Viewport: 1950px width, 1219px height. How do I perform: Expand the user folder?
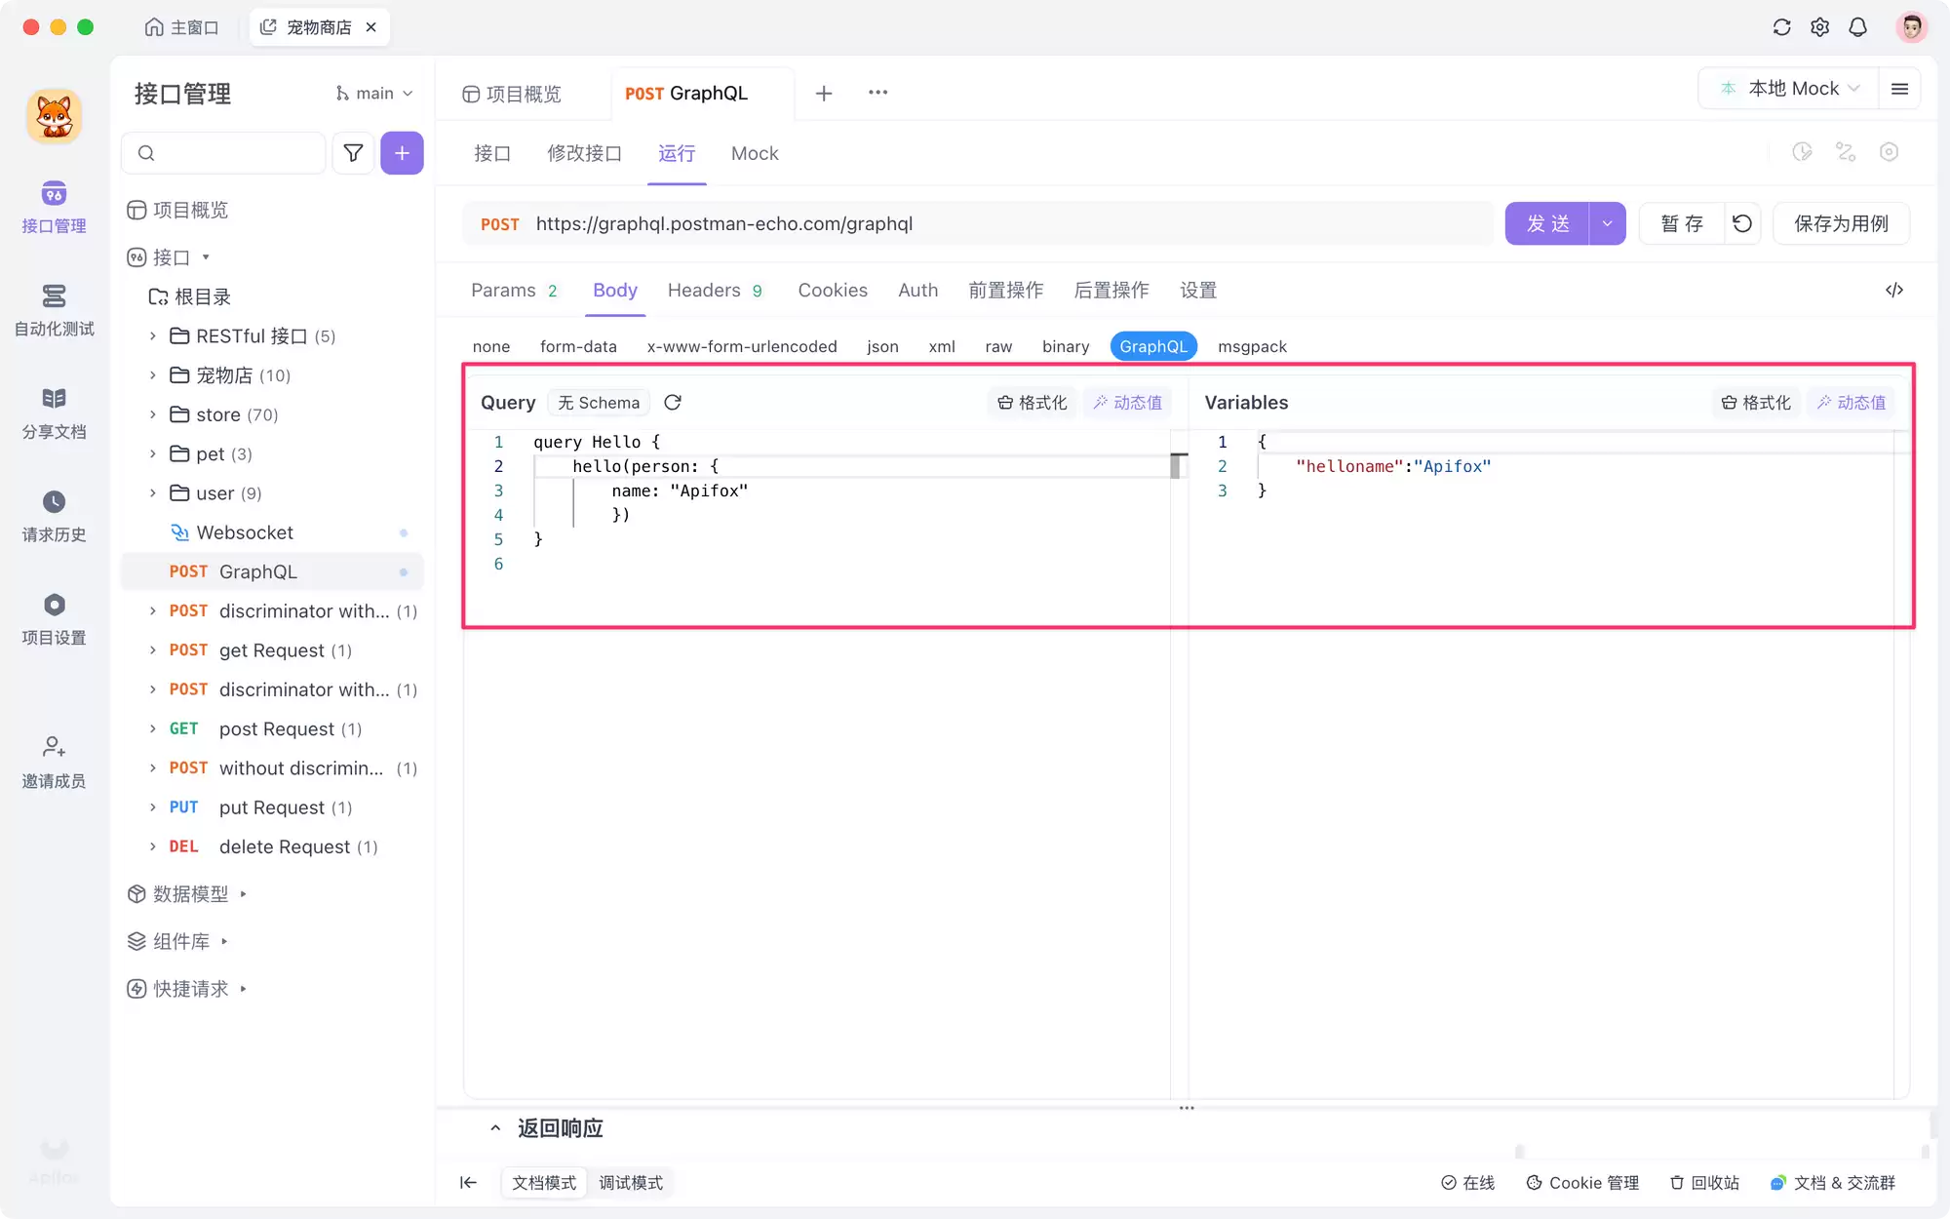click(x=153, y=493)
